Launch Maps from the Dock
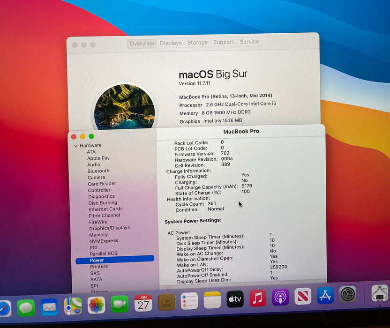 73,306
